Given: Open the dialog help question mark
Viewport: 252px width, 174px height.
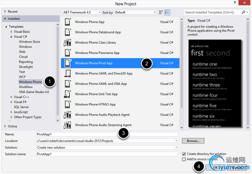Looking at the screenshot, I should click(x=235, y=3).
